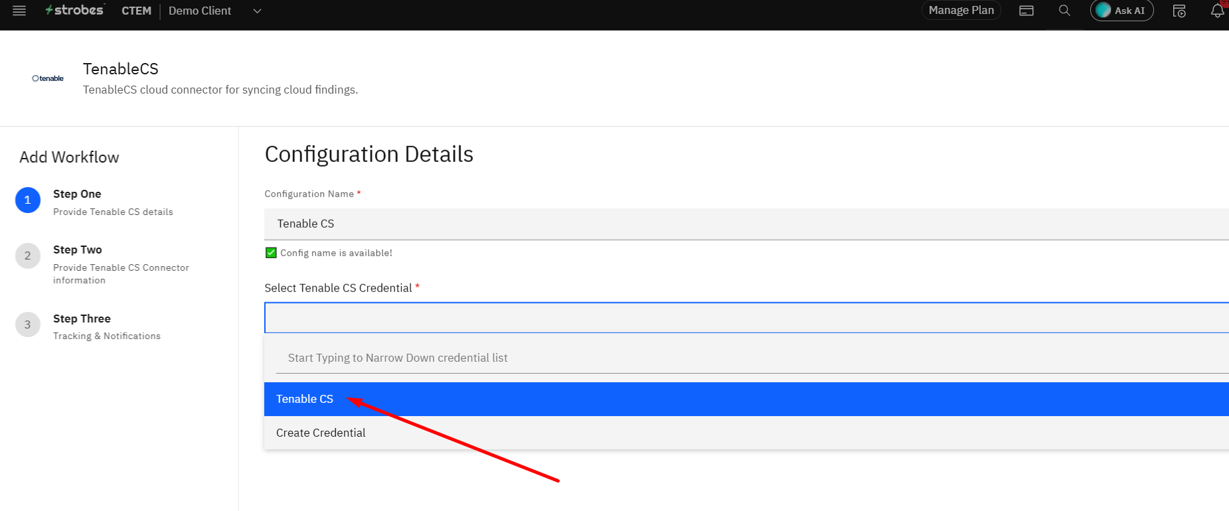
Task: Click the Tenable logo thumbnail
Action: (48, 78)
